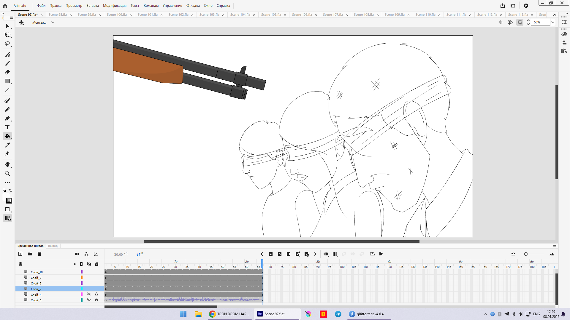The height and width of the screenshot is (320, 570).
Task: Select the Free Transform tool
Action: click(8, 35)
